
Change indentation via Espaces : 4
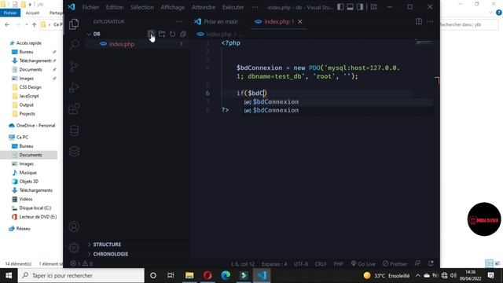click(274, 264)
